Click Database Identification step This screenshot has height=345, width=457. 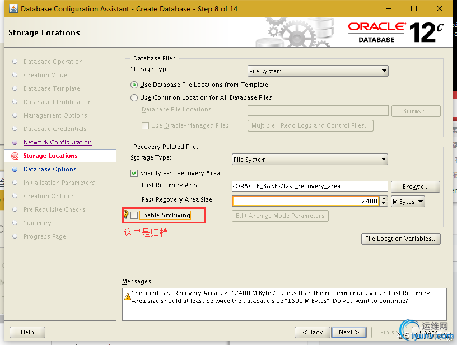click(x=58, y=102)
